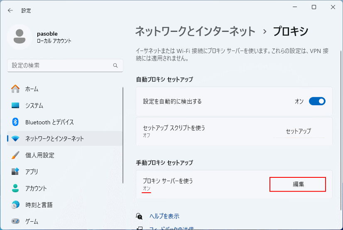Click the back arrow icon
This screenshot has height=230, width=343.
pyautogui.click(x=10, y=10)
